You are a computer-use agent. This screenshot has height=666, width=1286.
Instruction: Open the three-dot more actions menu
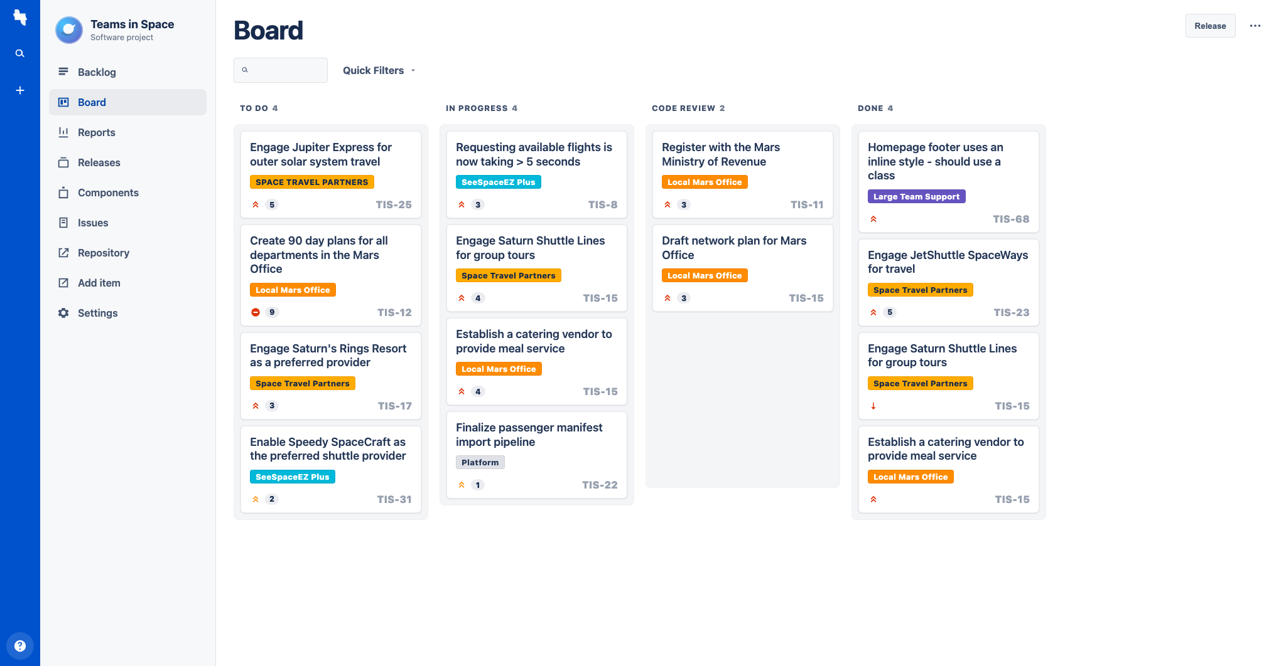1255,26
